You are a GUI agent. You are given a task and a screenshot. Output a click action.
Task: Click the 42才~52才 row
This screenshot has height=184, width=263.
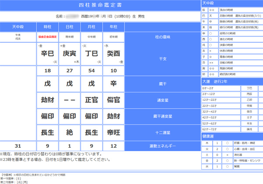232,117
